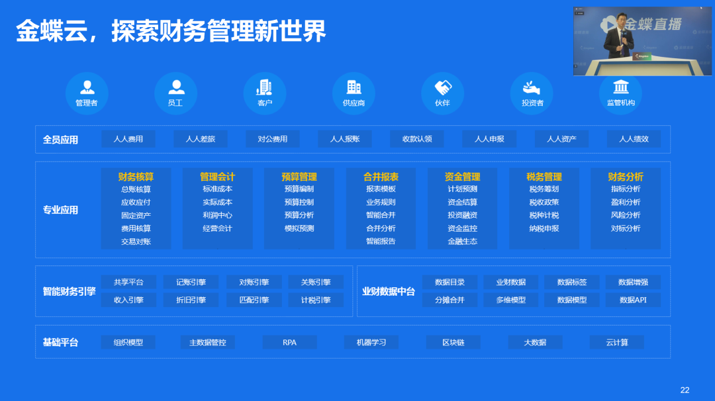Select the 金融生态 entry
The width and height of the screenshot is (715, 401).
[462, 242]
